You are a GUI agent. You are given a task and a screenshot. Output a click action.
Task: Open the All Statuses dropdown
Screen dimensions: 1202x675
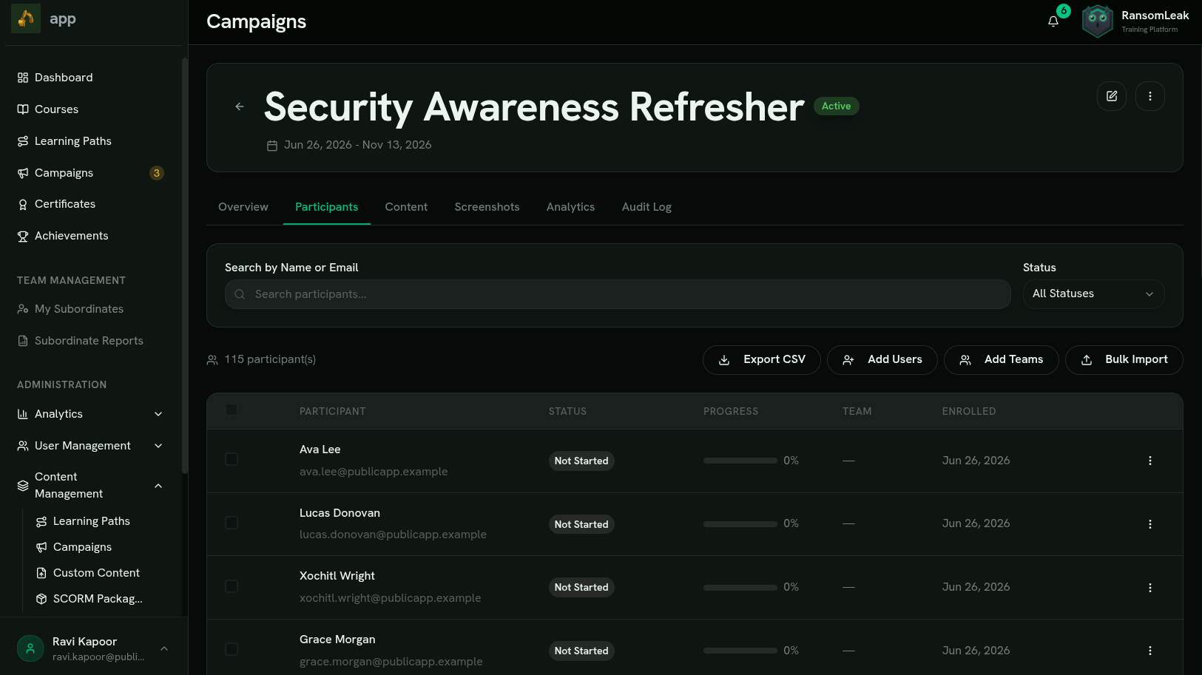point(1093,294)
